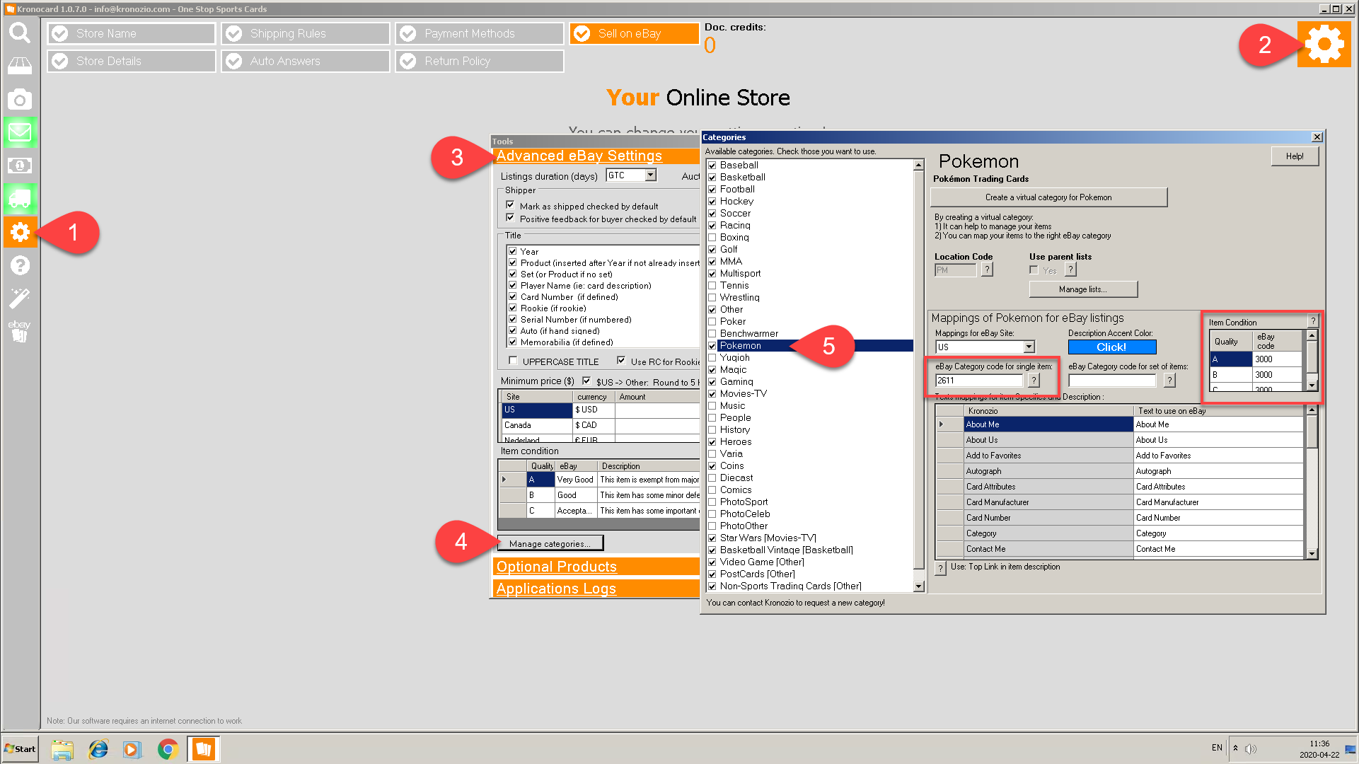Toggle UPPERCASE TITLE checkbox
The width and height of the screenshot is (1359, 764).
tap(514, 361)
